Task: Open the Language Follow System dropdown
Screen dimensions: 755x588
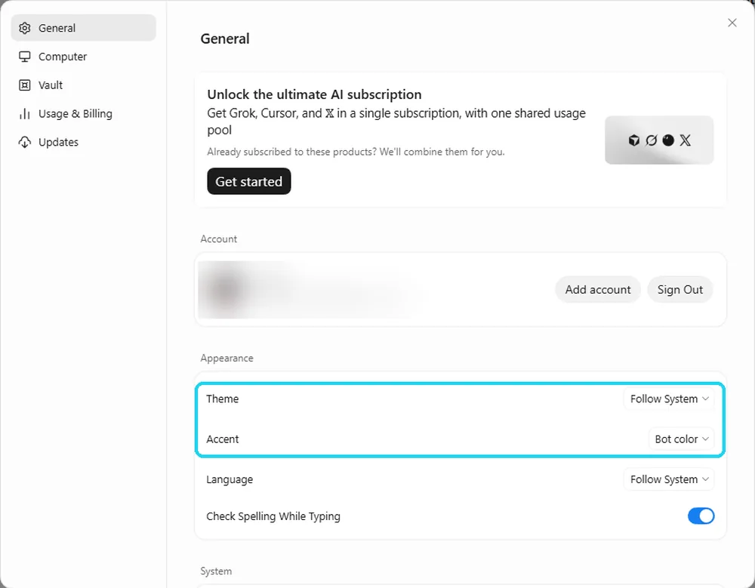Action: tap(669, 479)
